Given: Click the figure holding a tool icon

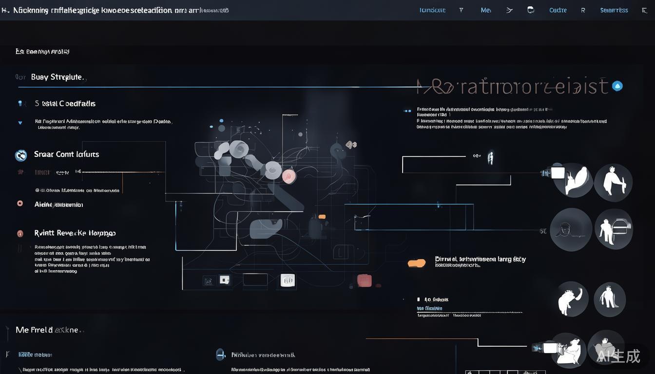Looking at the screenshot, I should click(x=613, y=182).
